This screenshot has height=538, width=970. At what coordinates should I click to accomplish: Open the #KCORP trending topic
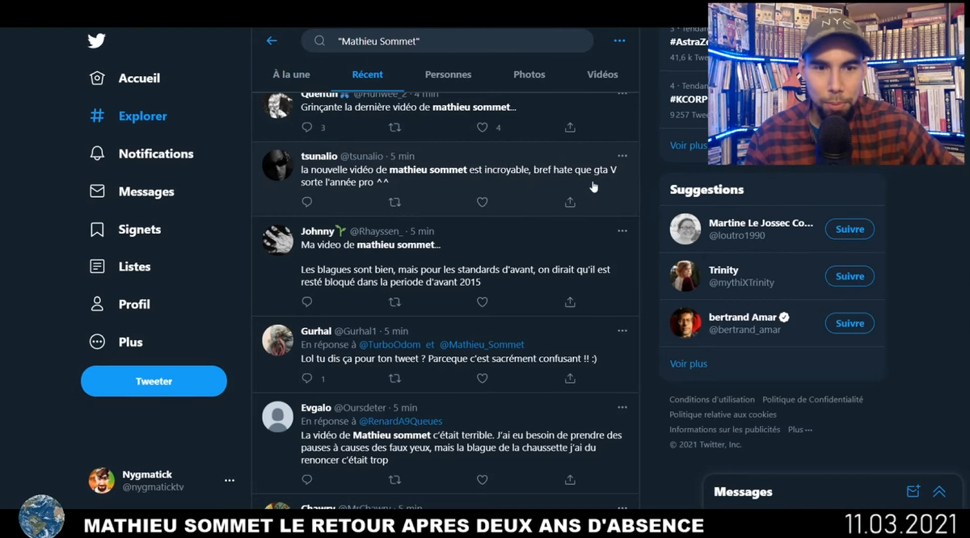click(689, 99)
